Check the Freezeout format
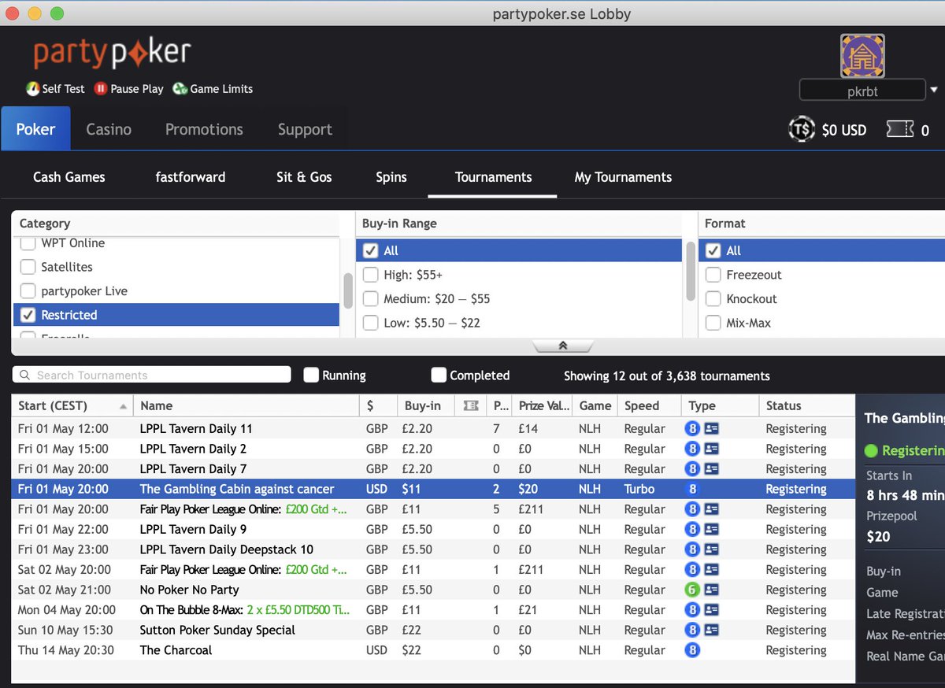 [x=713, y=275]
